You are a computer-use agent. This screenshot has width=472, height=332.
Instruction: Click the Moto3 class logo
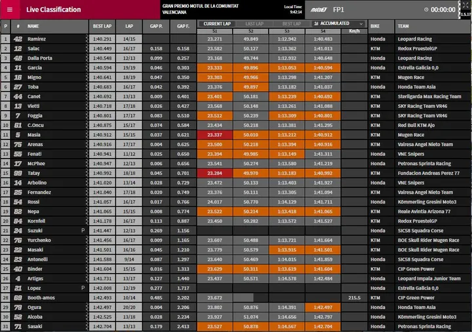(319, 10)
